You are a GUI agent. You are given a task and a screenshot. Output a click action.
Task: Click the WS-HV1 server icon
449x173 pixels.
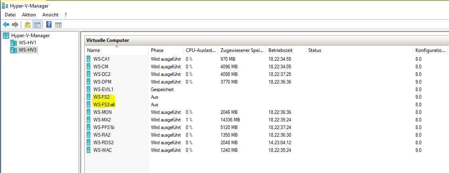click(14, 43)
